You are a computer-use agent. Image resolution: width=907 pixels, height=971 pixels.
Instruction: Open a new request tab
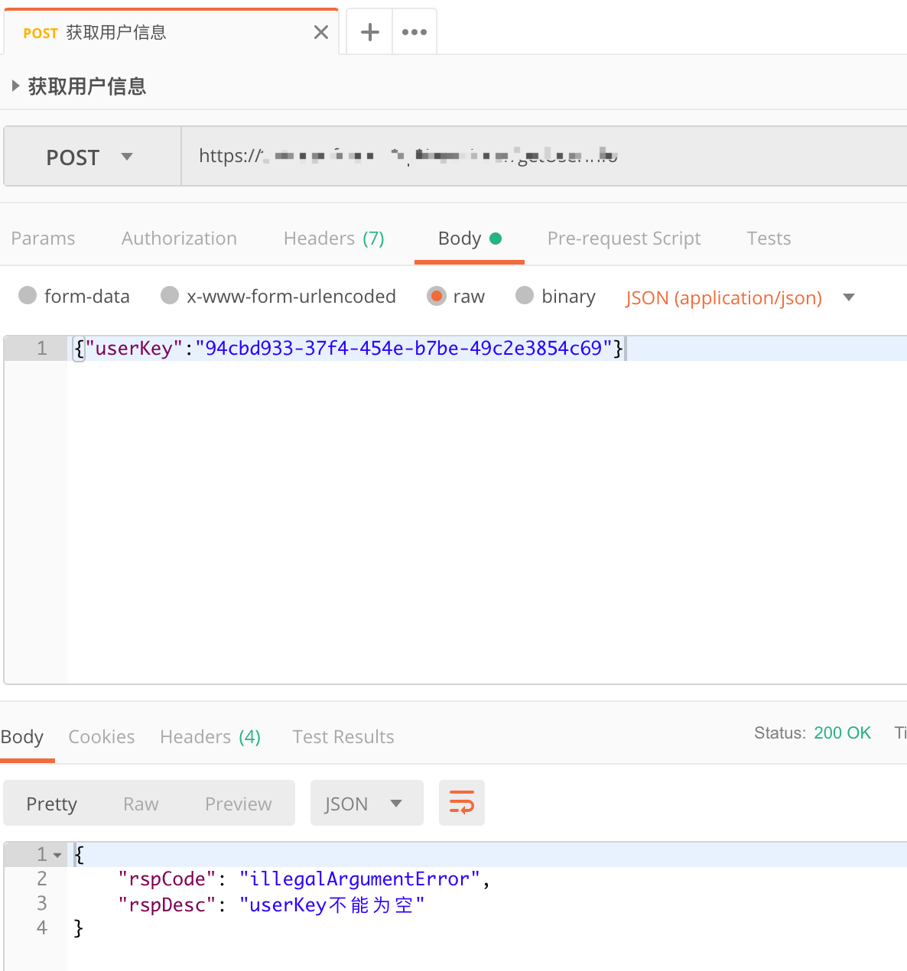pos(369,31)
